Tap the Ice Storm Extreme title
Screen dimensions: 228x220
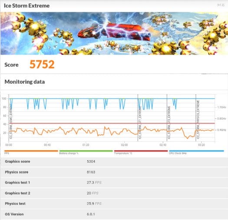pos(27,6)
